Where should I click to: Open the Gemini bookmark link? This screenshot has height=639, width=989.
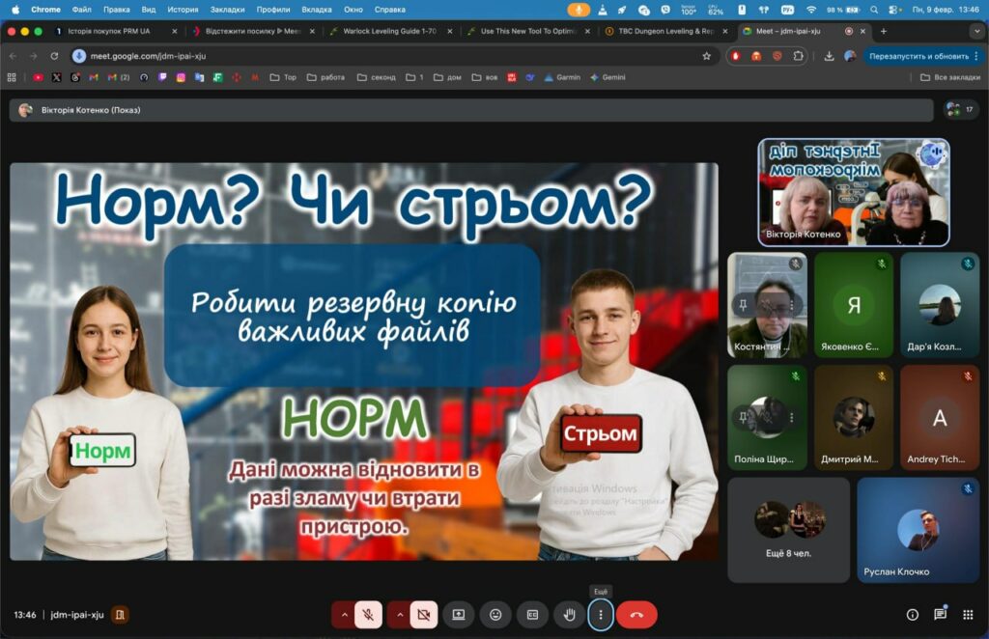pos(607,77)
